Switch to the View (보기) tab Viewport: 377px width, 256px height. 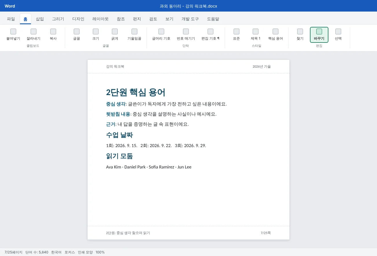(169, 19)
